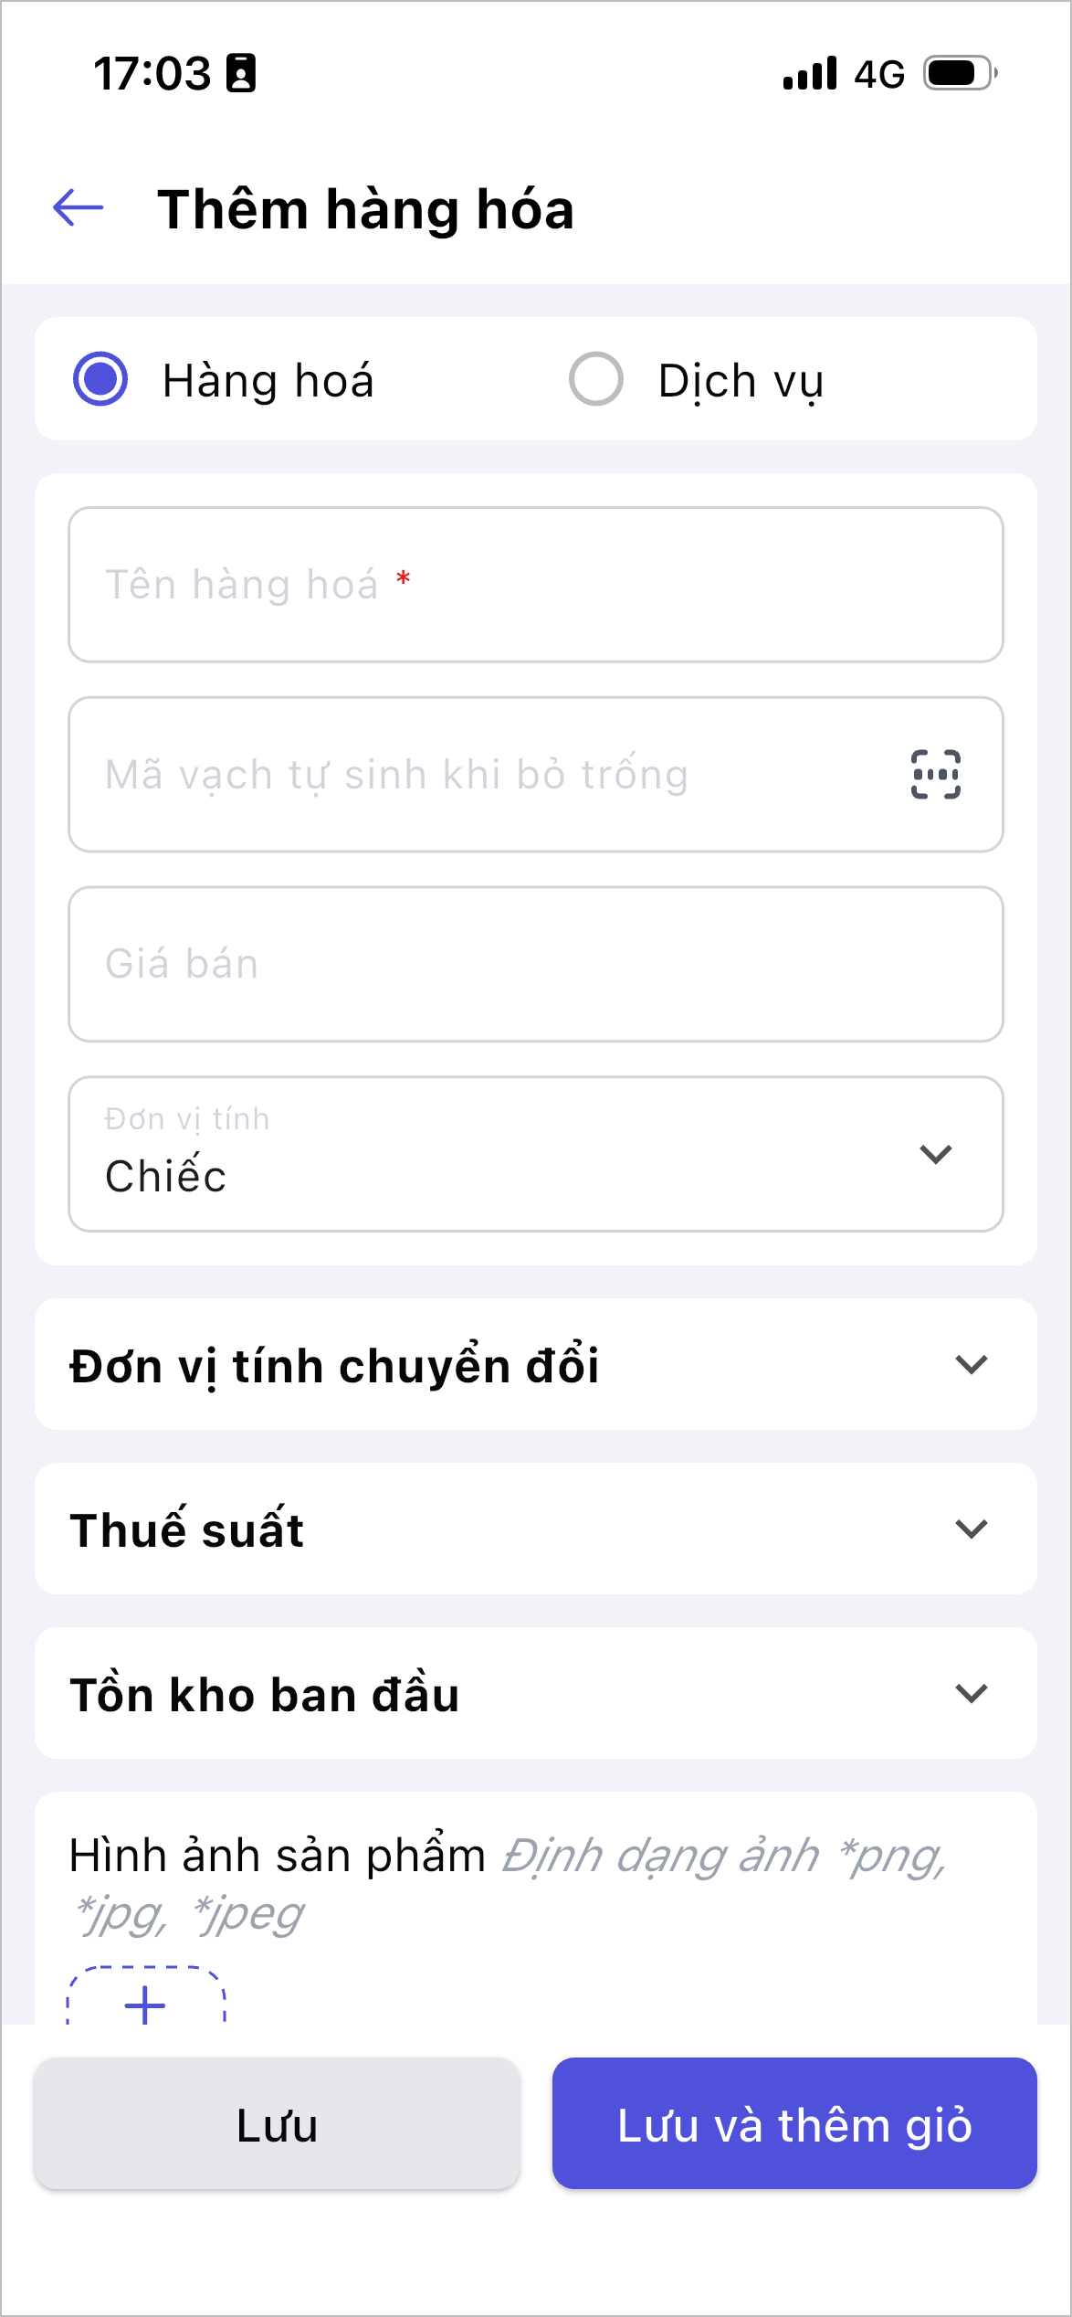Viewport: 1072px width, 2317px height.
Task: Tap the 4G network indicator
Action: pos(879,74)
